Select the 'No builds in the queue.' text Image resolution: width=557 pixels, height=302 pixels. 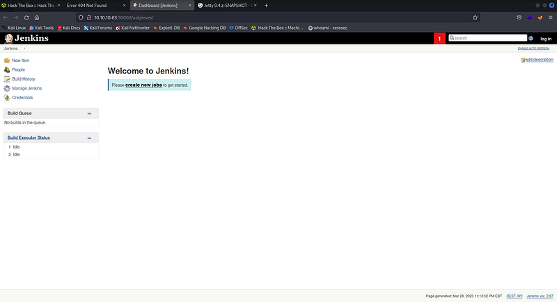[25, 122]
